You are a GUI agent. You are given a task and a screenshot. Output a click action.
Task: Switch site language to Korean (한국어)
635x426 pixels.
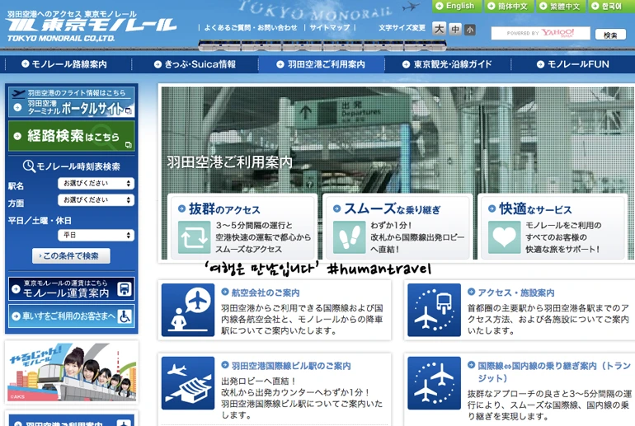tap(611, 6)
